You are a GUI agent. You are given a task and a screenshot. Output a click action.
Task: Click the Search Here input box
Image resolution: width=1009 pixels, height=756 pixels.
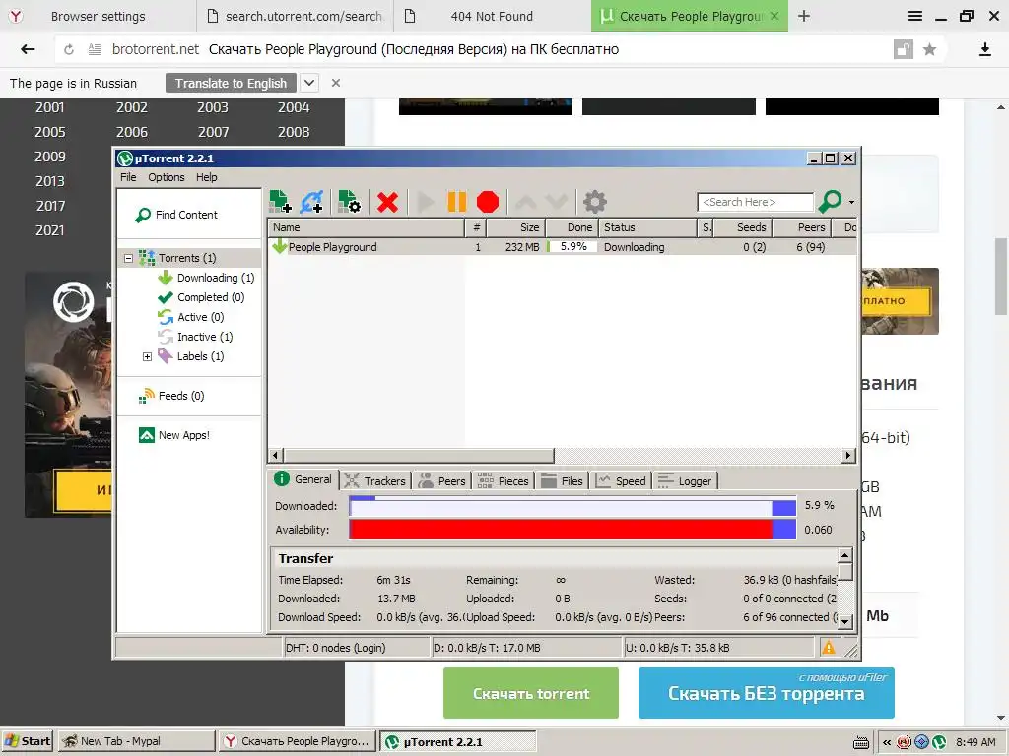755,202
